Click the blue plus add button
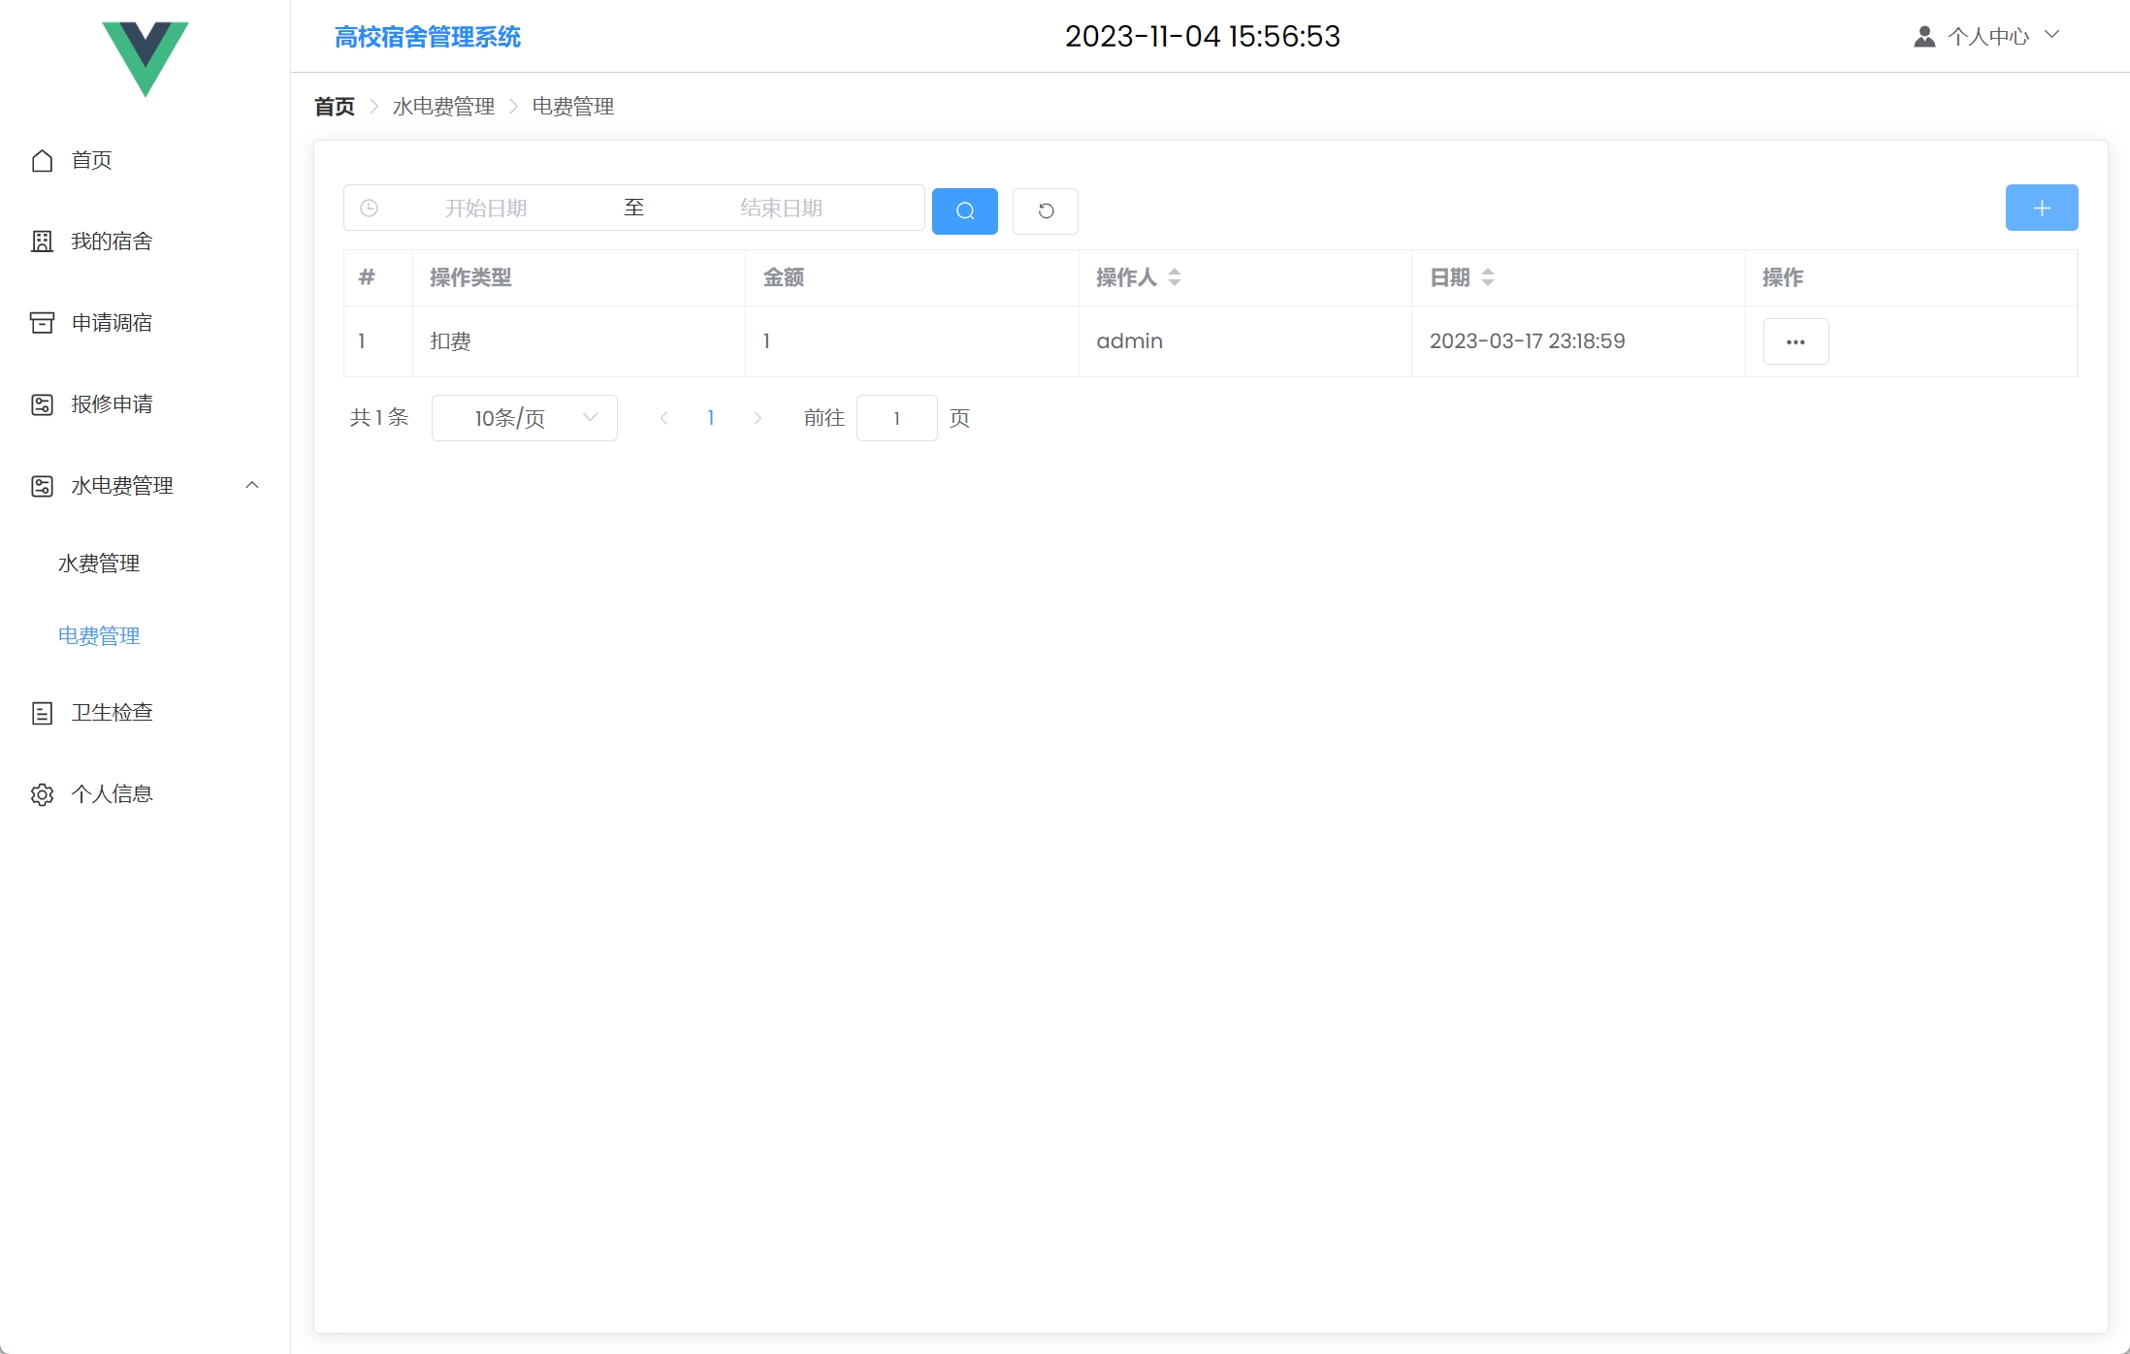 pyautogui.click(x=2041, y=208)
